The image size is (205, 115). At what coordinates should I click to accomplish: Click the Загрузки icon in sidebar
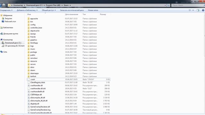[3, 19]
